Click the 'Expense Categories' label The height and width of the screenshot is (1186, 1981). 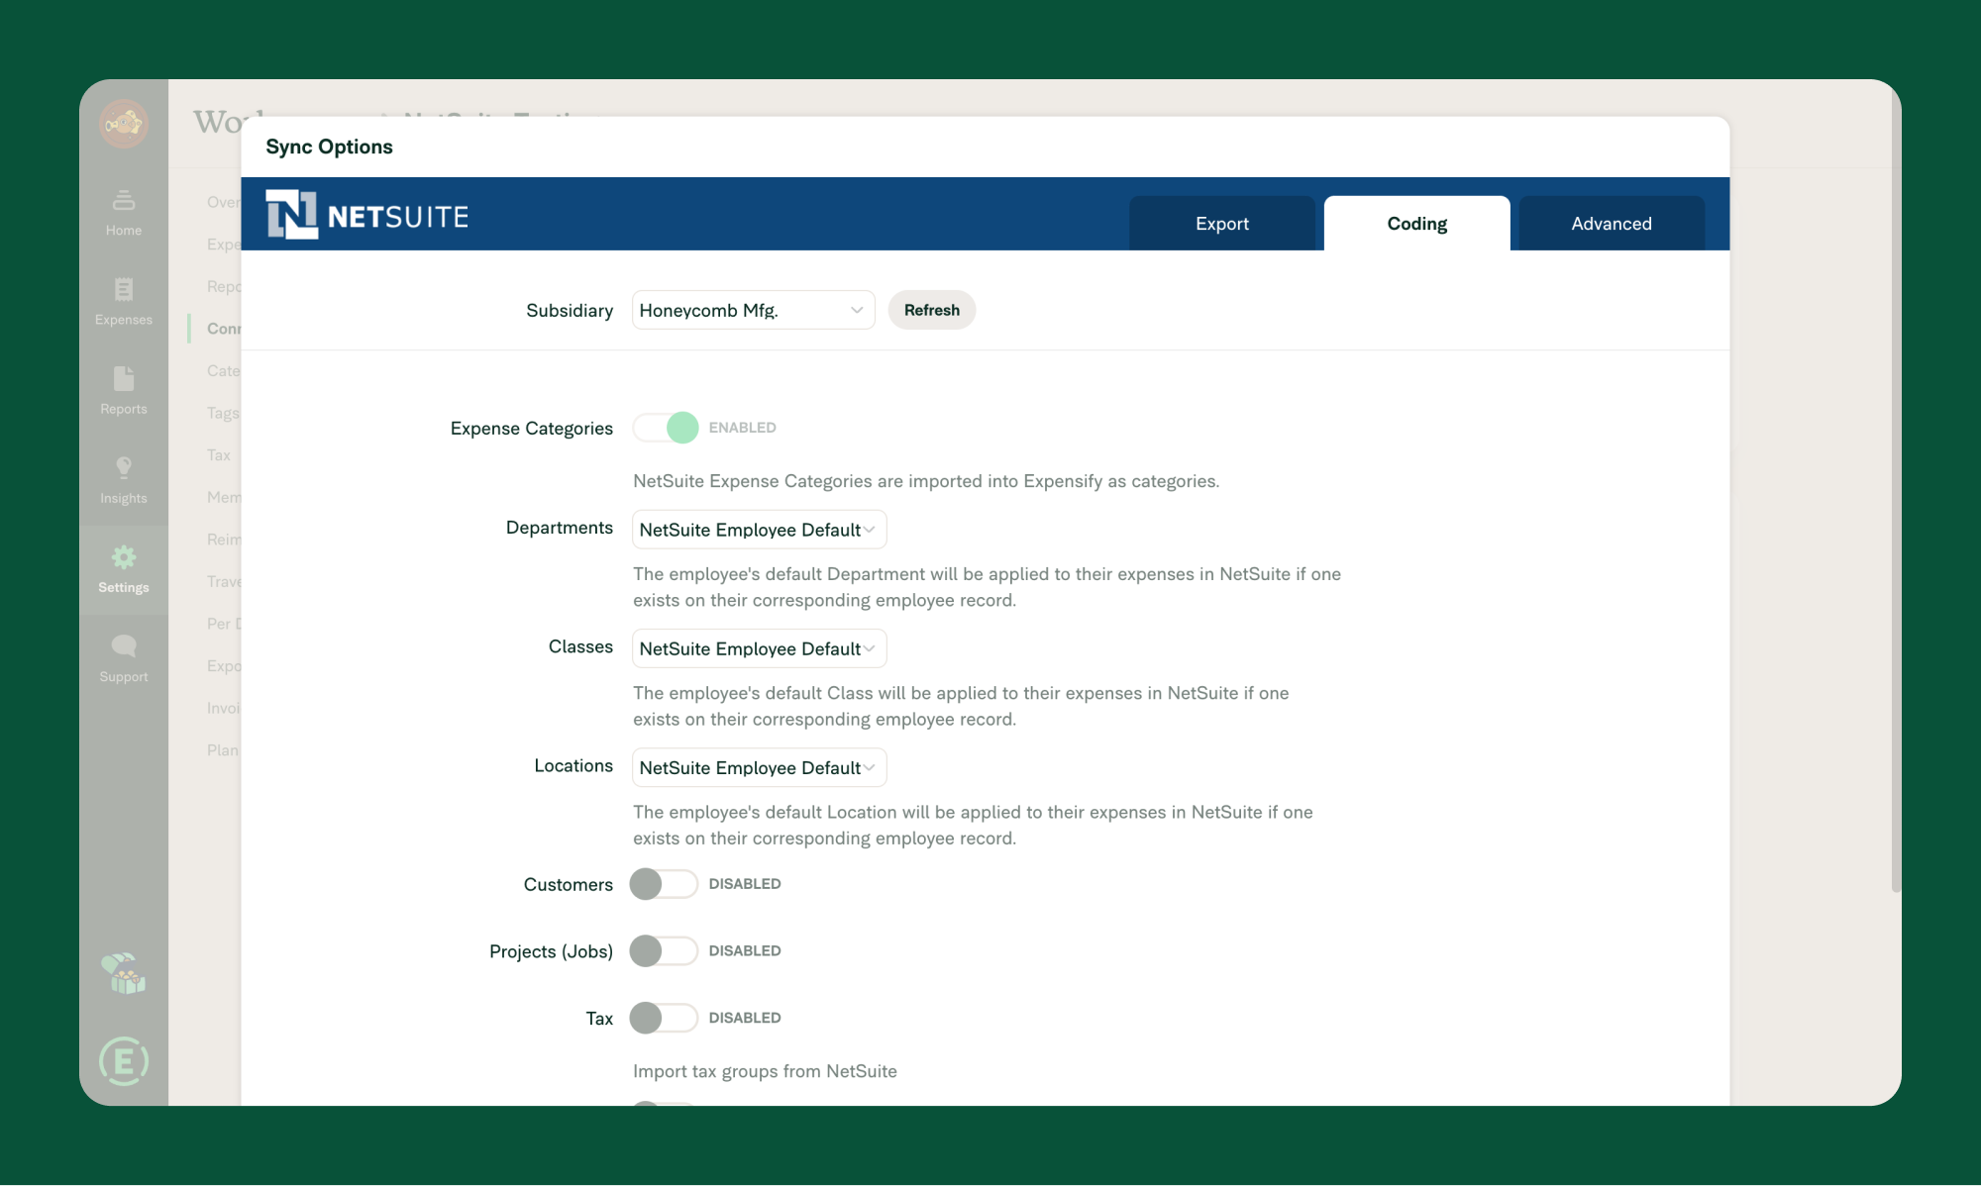(x=532, y=428)
